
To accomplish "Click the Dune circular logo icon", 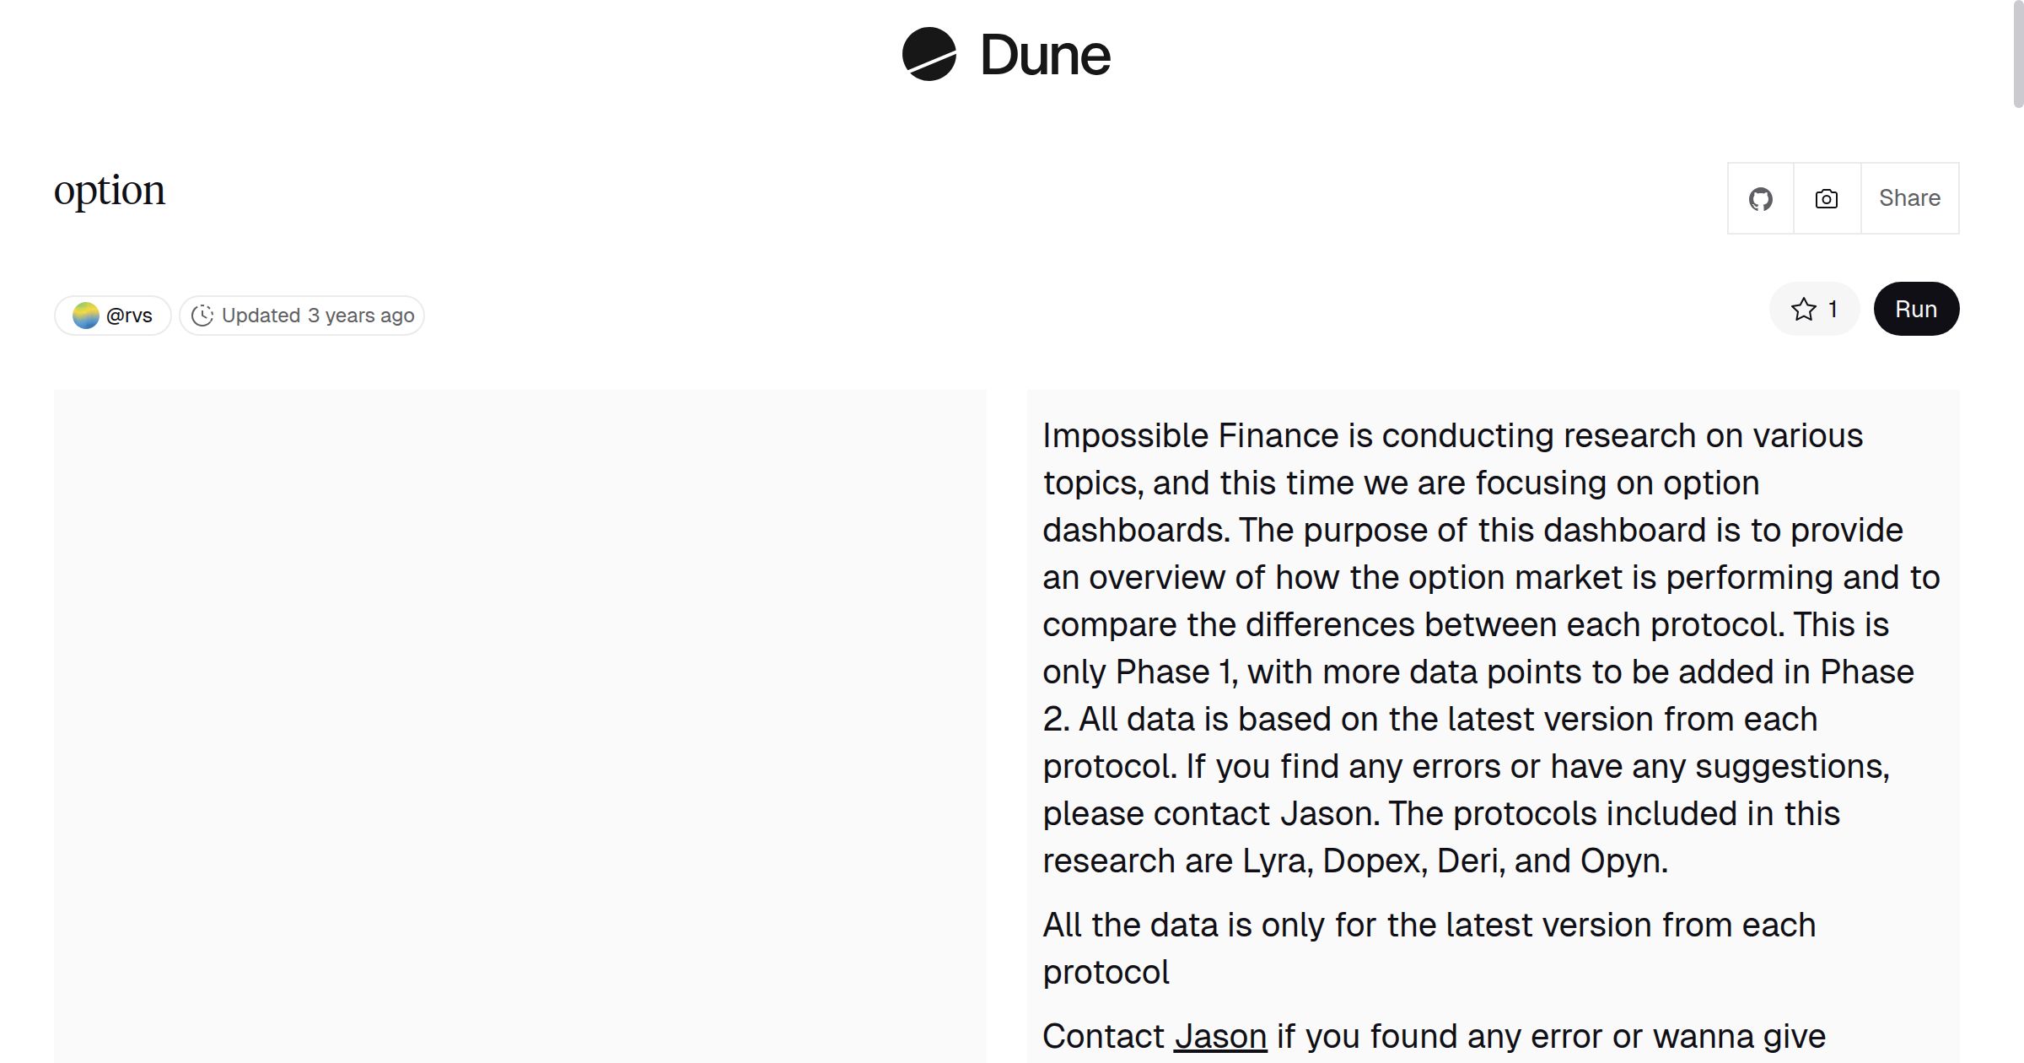I will 929,54.
